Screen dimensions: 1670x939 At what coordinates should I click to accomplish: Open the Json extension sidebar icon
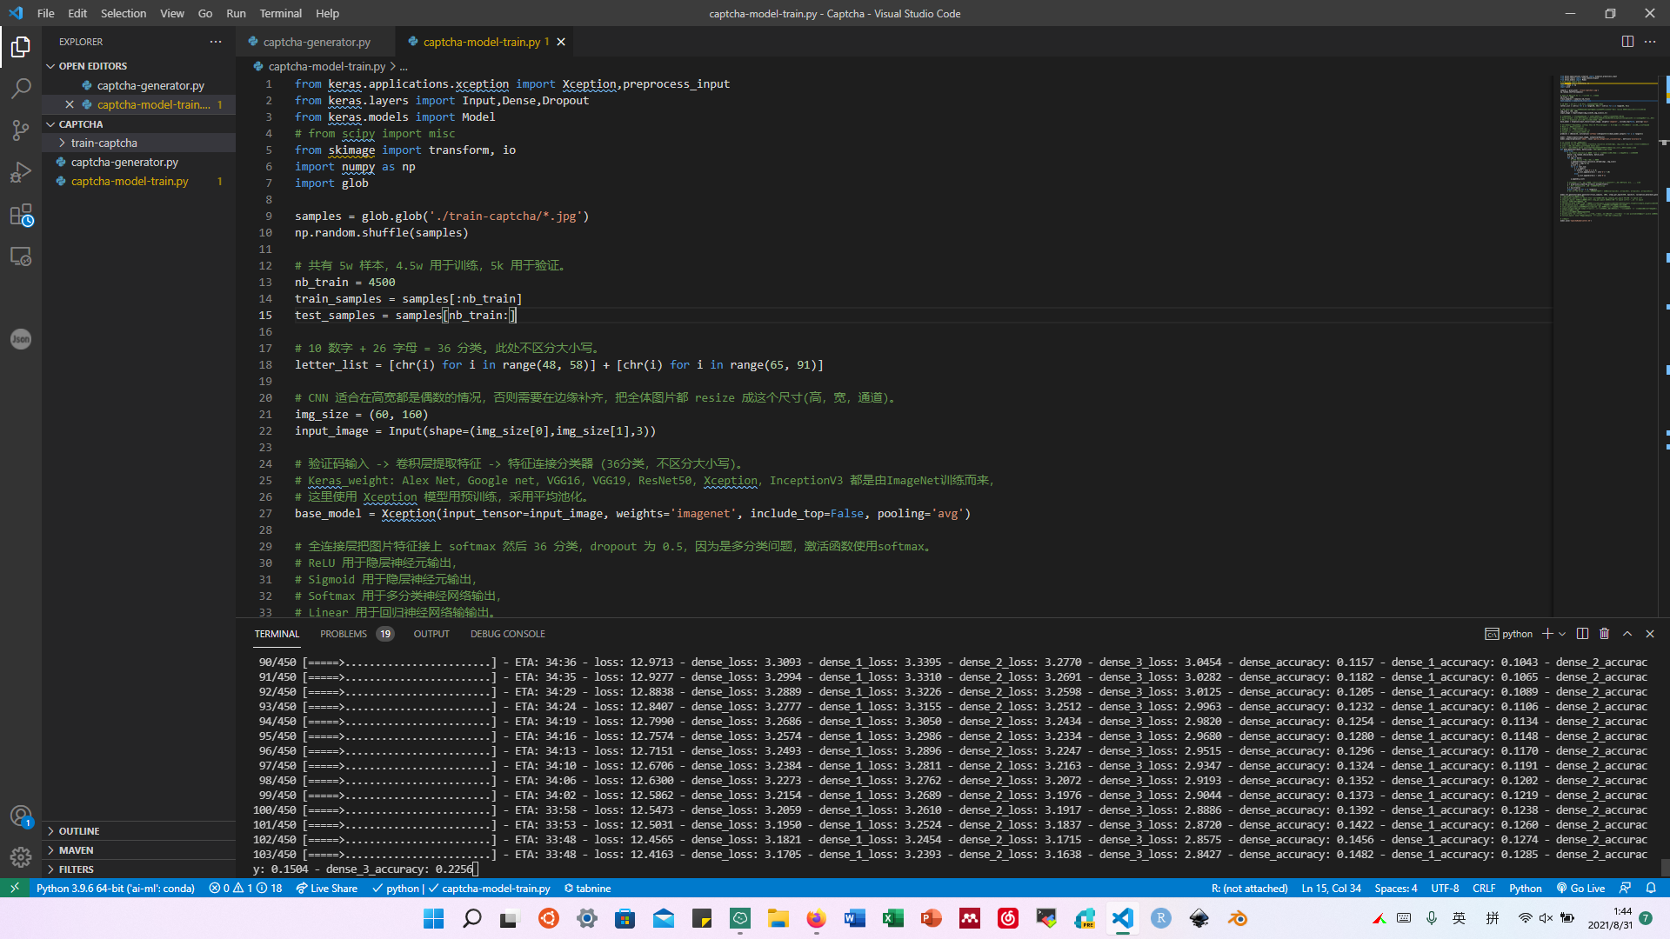tap(21, 339)
